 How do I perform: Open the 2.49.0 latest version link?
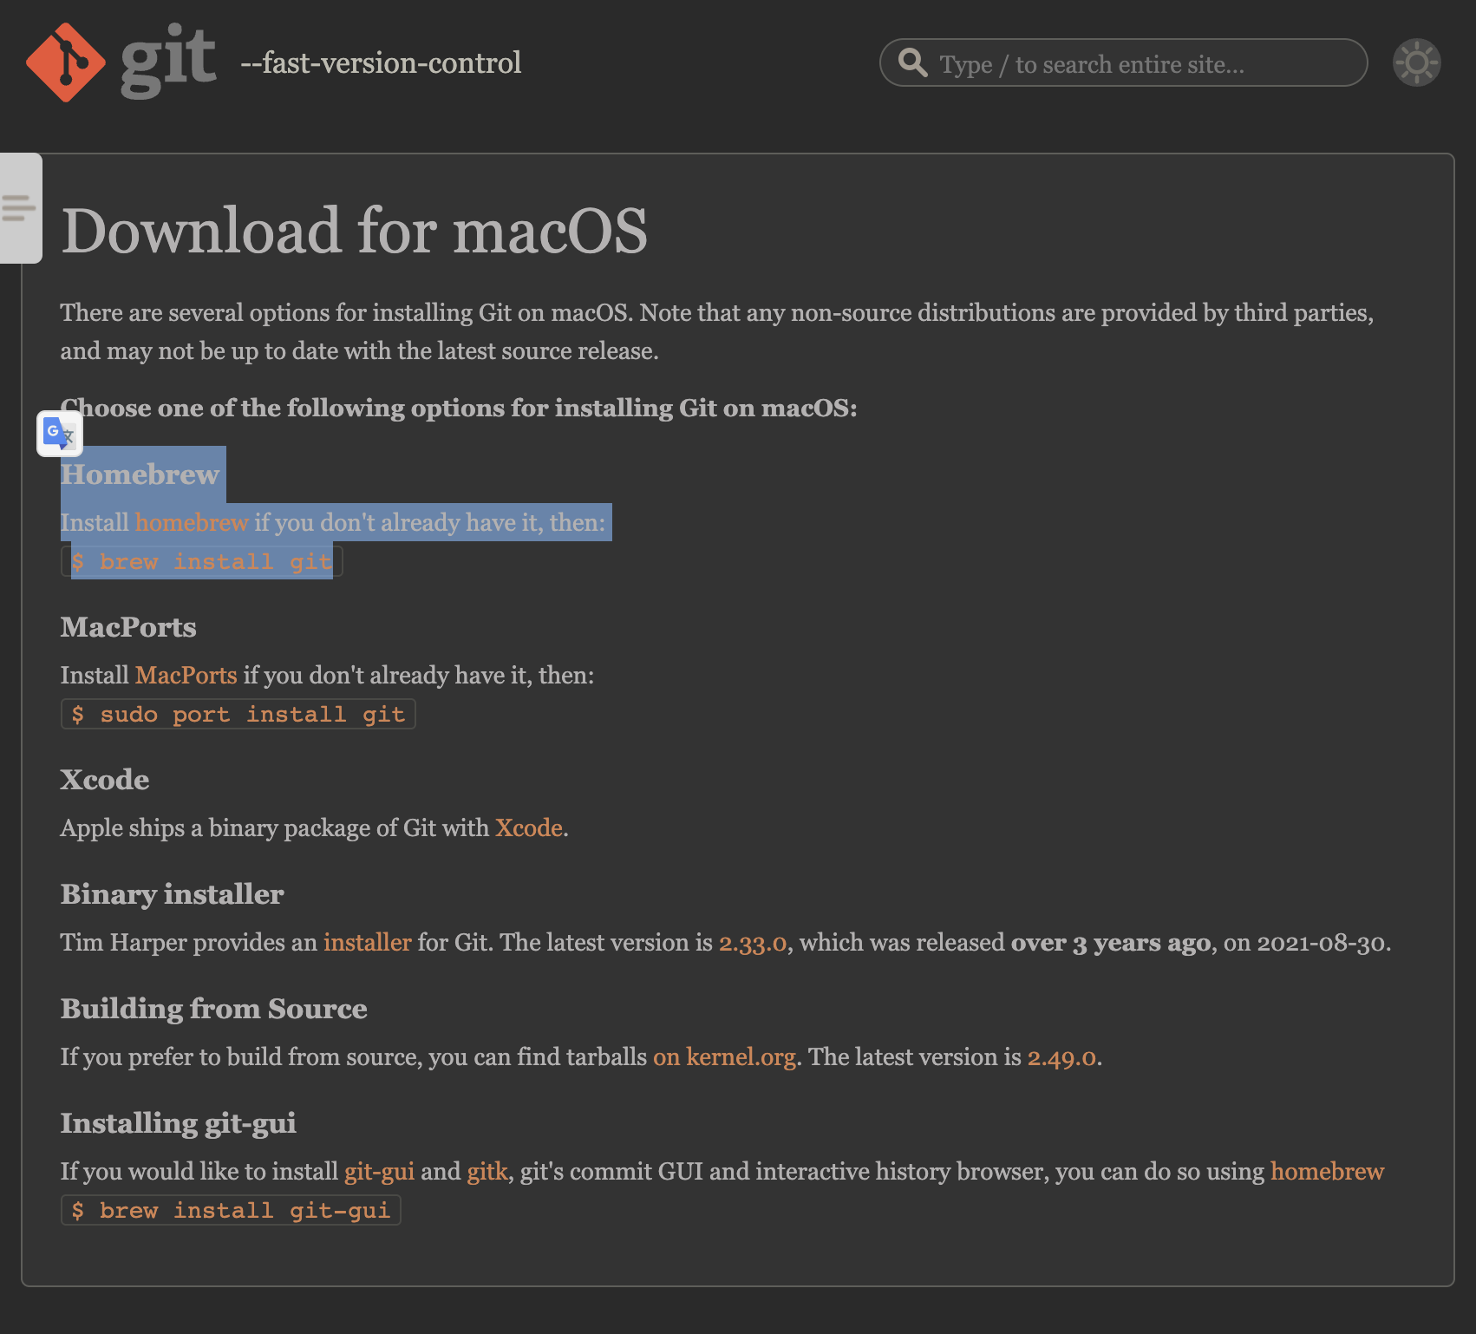1061,1057
